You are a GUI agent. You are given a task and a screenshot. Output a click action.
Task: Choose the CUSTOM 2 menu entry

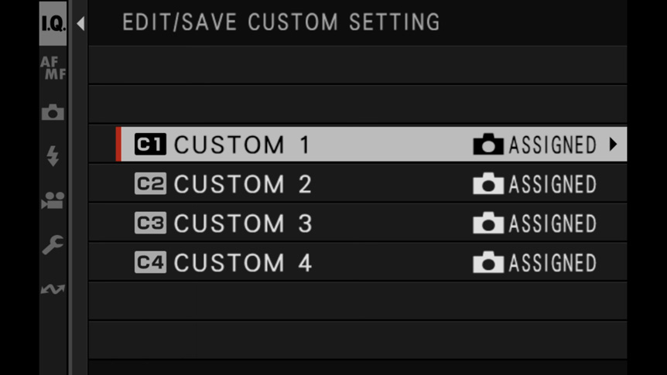click(x=357, y=184)
